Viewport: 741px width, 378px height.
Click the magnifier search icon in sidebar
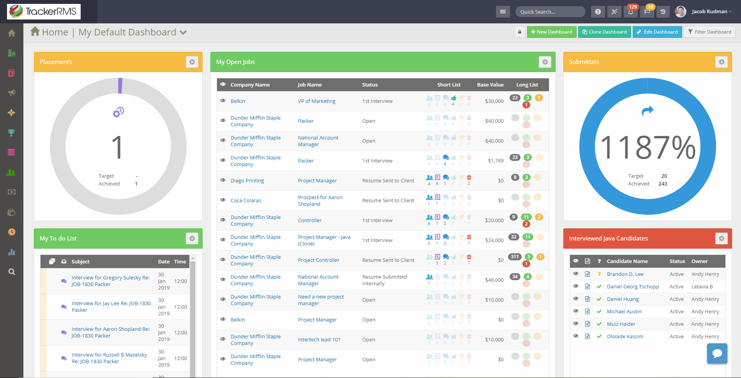(12, 272)
